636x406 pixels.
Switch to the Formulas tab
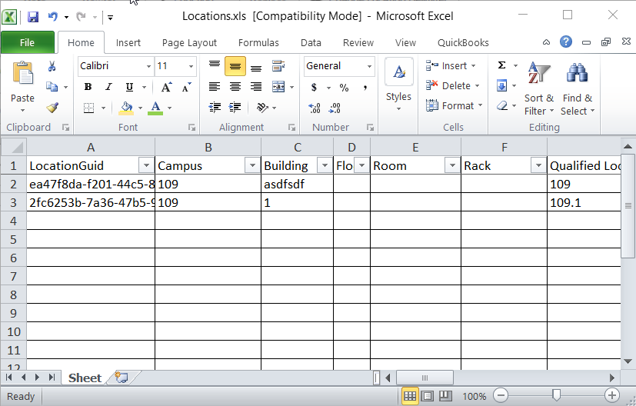pyautogui.click(x=258, y=42)
